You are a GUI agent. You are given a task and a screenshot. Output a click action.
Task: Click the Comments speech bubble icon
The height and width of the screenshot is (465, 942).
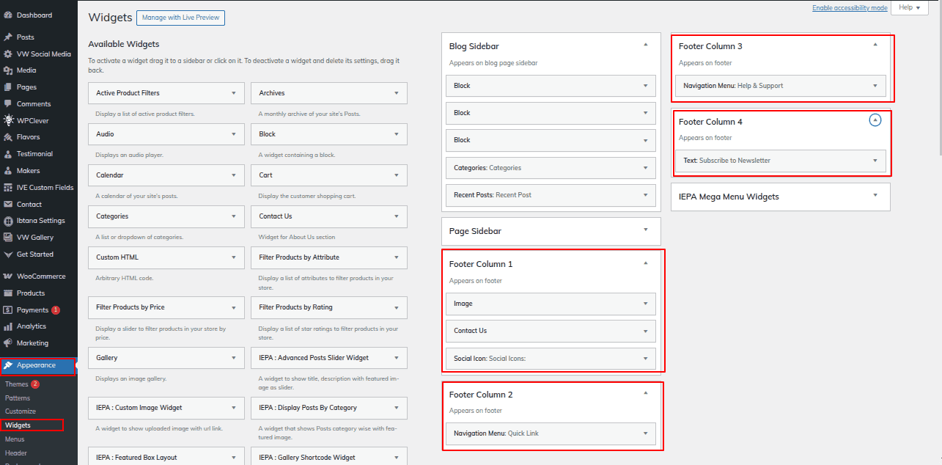coord(8,104)
